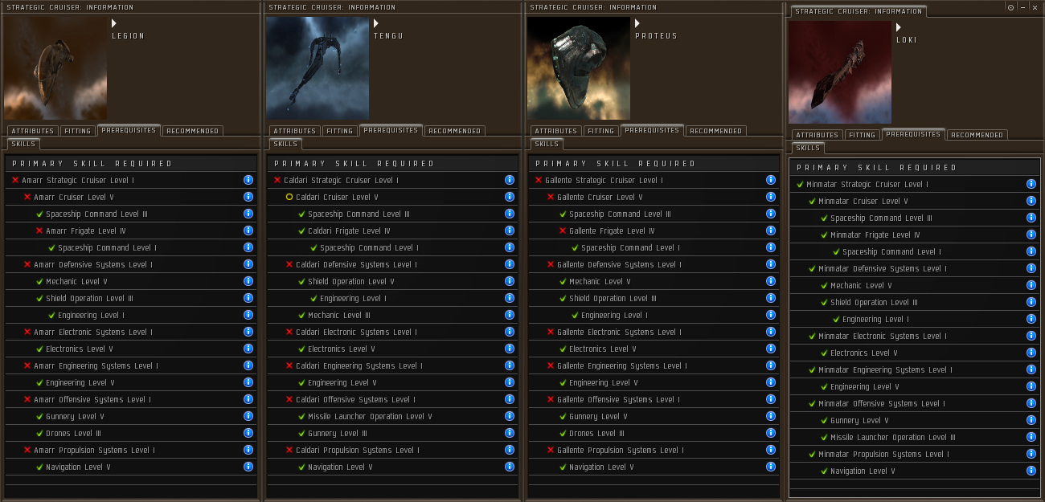
Task: Show info for Minmatar Cruiser Level V
Action: click(1031, 201)
